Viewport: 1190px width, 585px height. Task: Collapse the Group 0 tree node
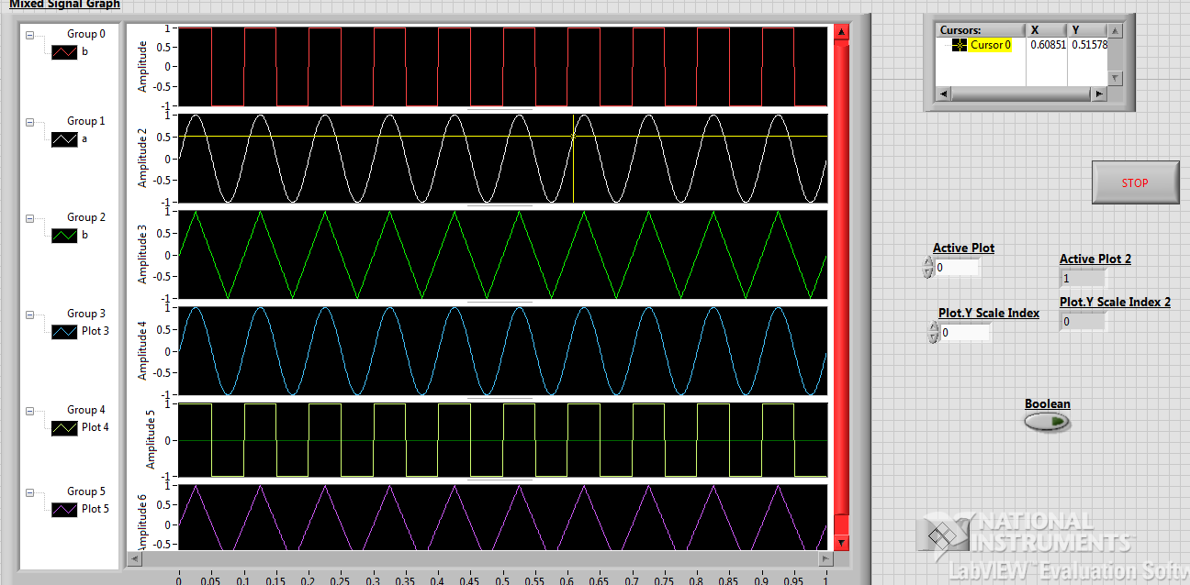[30, 36]
